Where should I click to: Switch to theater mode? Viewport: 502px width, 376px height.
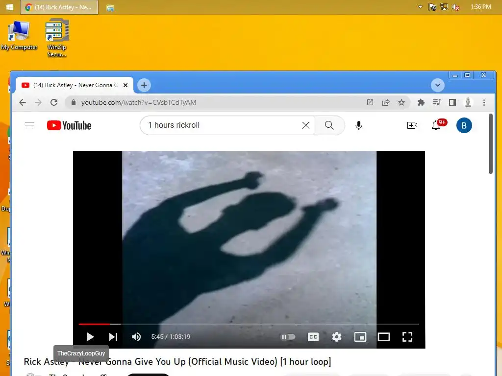tap(383, 337)
